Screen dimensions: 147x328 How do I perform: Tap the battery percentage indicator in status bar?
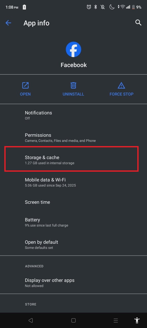pos(139,7)
